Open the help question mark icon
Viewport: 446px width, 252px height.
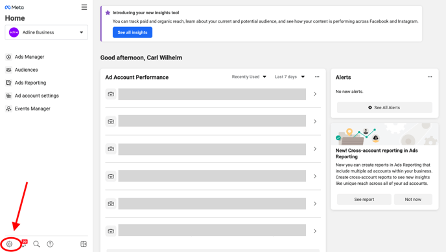(50, 244)
